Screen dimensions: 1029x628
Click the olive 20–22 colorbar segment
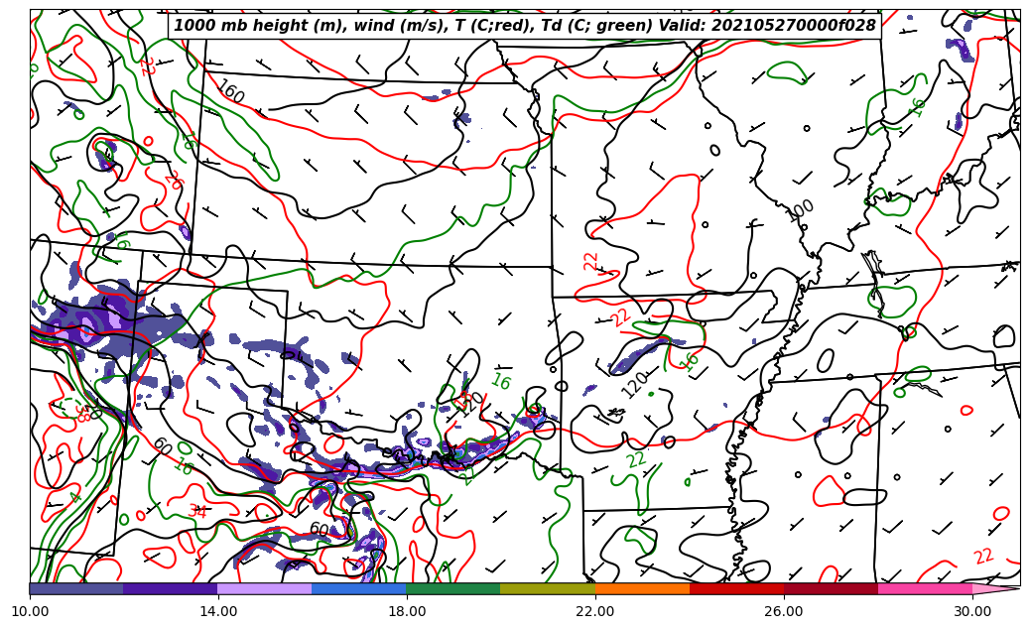tap(547, 588)
